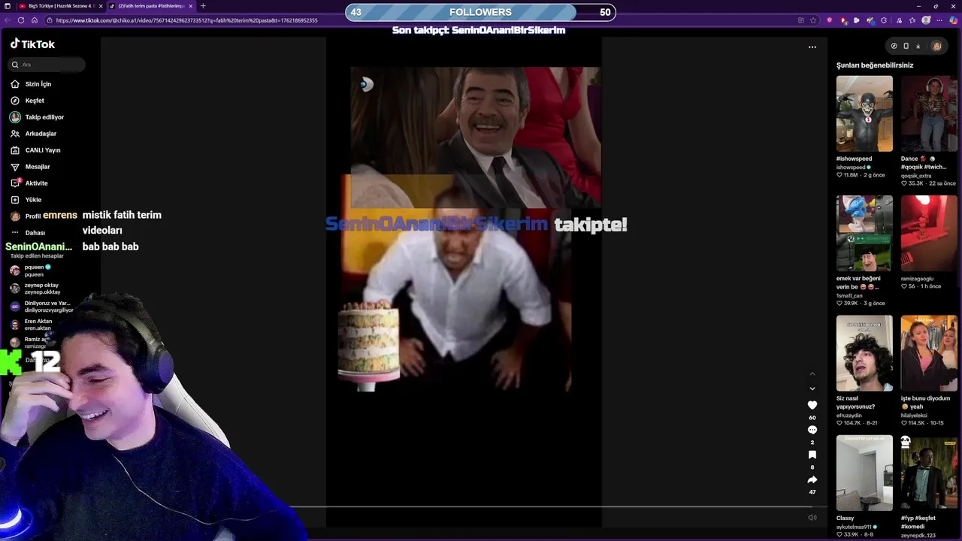Open TikTok home via the logo

32,44
